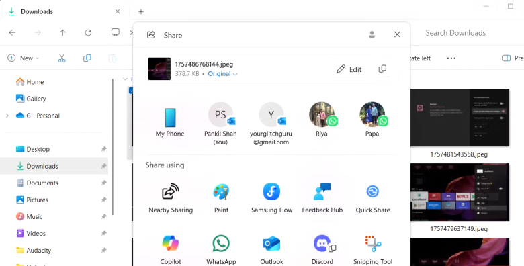Share using Outlook app
The image size is (524, 266).
(x=271, y=250)
